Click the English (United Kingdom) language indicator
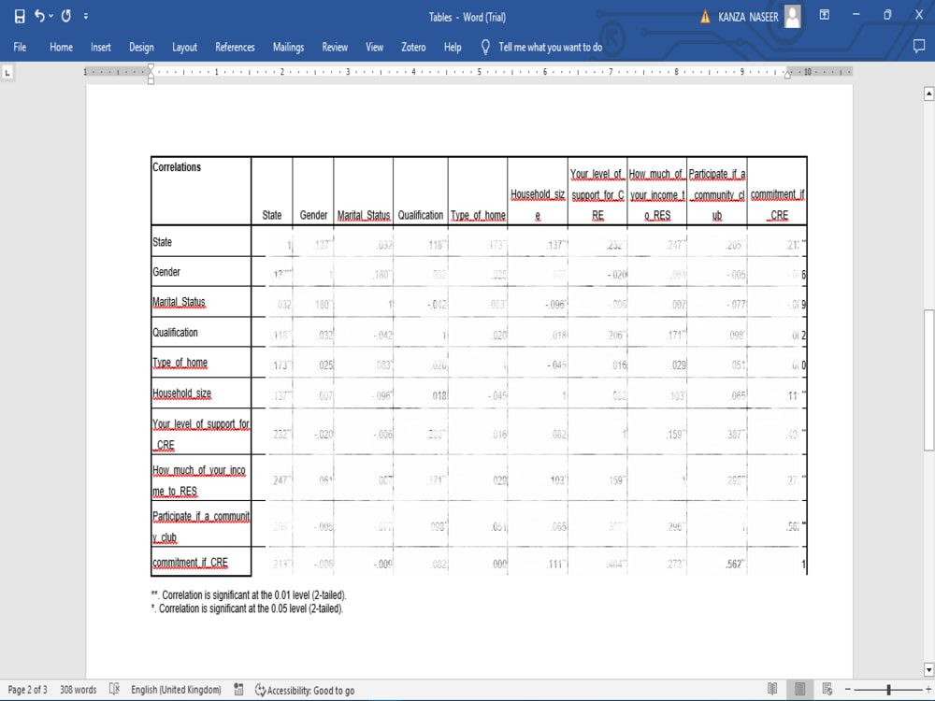Screen dimensions: 935x701 176,690
